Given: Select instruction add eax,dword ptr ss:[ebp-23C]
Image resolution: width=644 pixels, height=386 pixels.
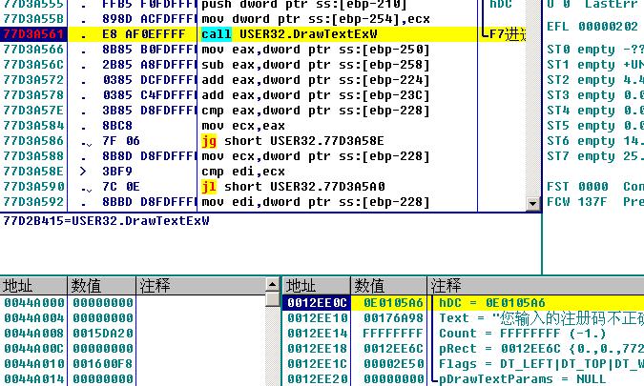Looking at the screenshot, I should pos(316,95).
